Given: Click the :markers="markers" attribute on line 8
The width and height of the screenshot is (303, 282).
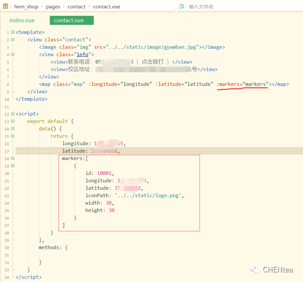Looking at the screenshot, I should 243,84.
